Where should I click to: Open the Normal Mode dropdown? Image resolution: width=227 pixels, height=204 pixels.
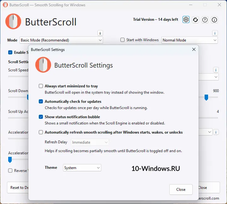[x=189, y=40]
